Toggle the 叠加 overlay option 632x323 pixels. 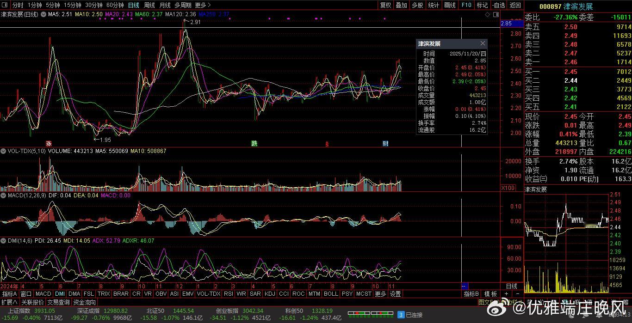click(x=401, y=5)
